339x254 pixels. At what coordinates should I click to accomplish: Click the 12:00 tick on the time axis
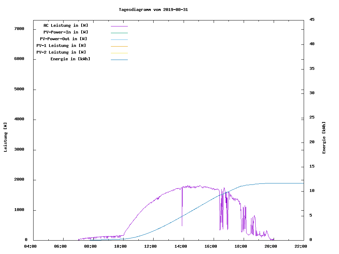(x=150, y=247)
